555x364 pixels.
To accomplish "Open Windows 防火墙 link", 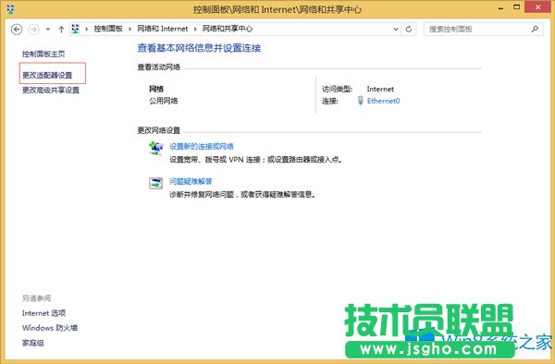I will [x=50, y=328].
